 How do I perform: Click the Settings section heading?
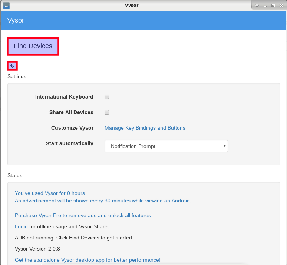(17, 76)
